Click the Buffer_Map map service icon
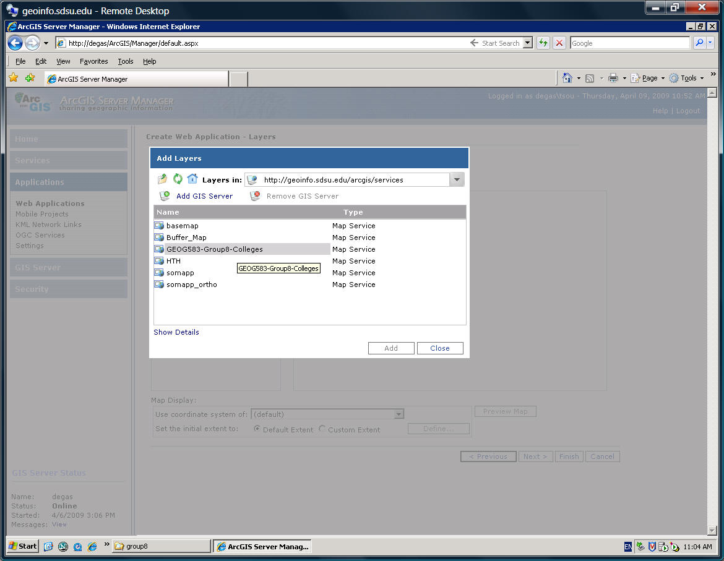The image size is (724, 561). 159,238
